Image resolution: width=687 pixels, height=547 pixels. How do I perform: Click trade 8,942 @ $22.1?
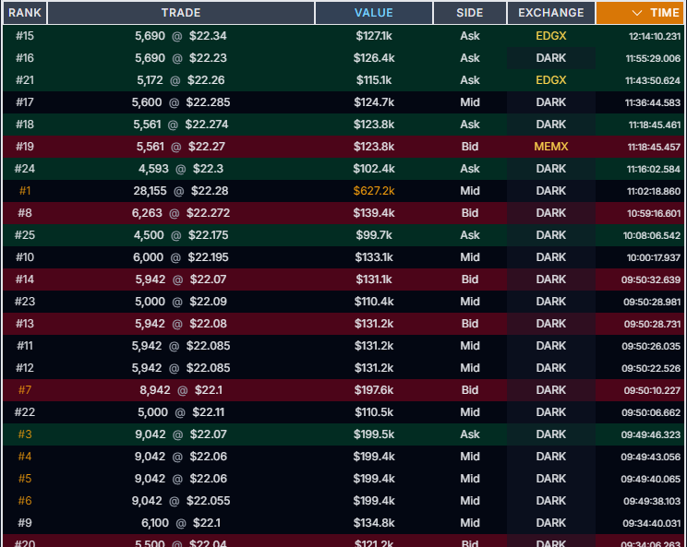(181, 390)
